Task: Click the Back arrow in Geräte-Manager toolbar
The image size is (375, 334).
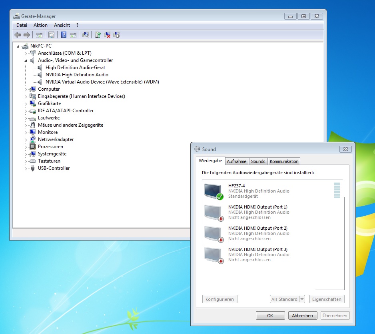Action: tap(18, 35)
